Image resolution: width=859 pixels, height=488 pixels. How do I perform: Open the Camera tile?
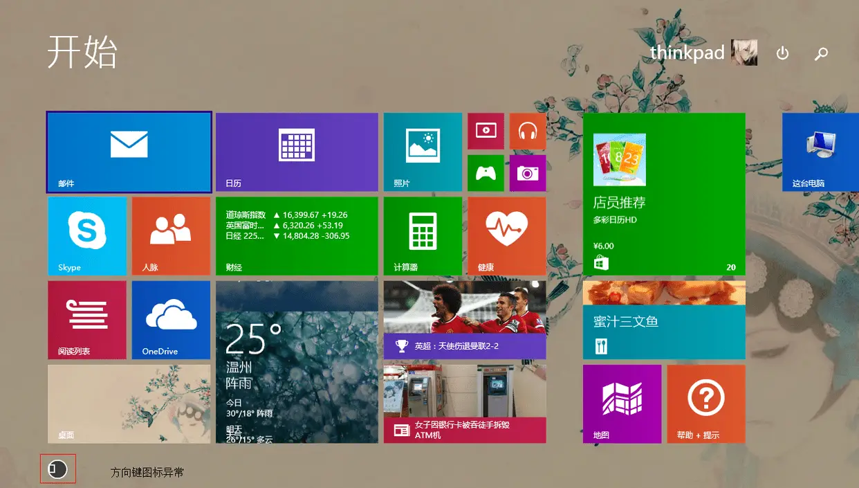(x=528, y=173)
